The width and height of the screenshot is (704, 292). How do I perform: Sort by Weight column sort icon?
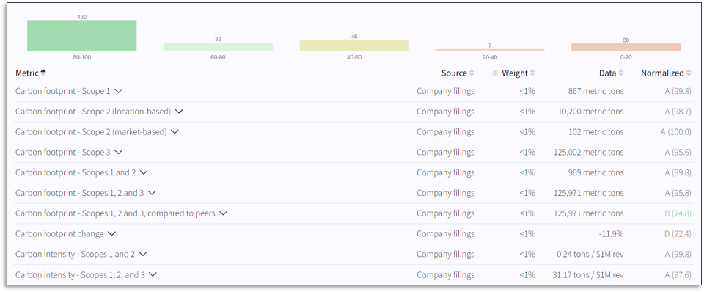tap(532, 73)
